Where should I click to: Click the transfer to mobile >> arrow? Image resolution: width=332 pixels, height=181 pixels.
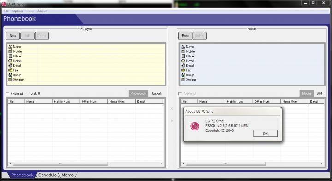tap(172, 108)
